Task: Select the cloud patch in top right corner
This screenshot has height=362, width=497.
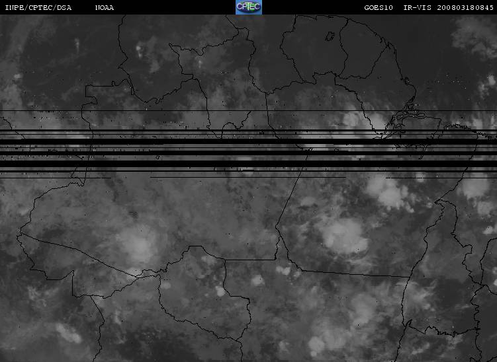Action: [x=475, y=36]
